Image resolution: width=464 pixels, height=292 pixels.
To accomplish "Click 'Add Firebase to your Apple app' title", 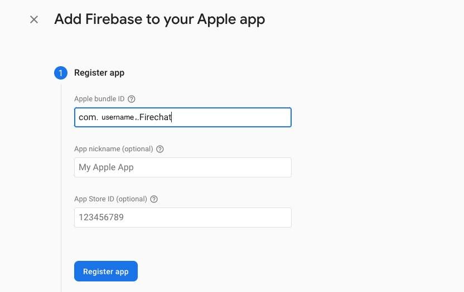I will pos(159,19).
